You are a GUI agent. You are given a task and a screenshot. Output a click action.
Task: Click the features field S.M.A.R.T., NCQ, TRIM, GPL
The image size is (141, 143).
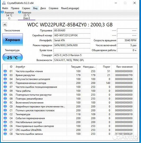(96, 60)
